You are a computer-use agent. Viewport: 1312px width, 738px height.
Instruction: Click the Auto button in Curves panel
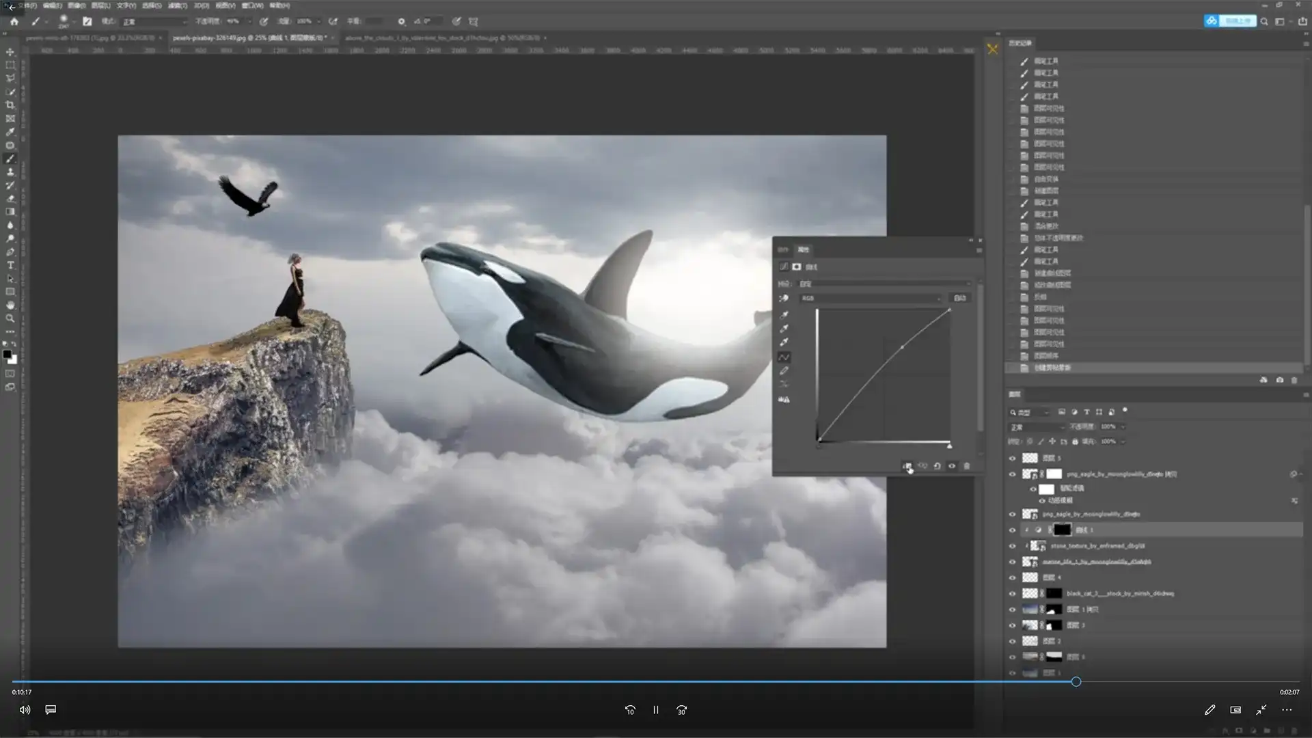[960, 299]
